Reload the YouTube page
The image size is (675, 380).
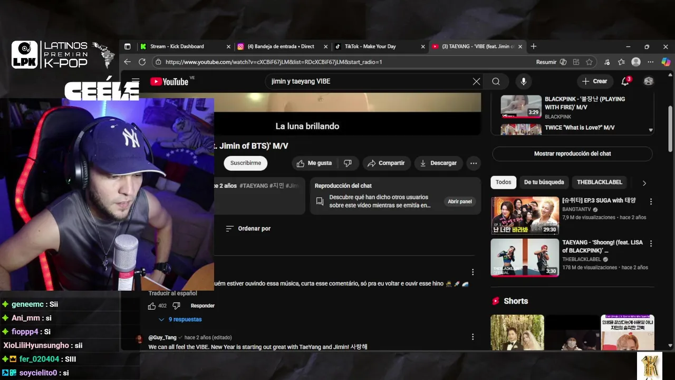coord(142,62)
